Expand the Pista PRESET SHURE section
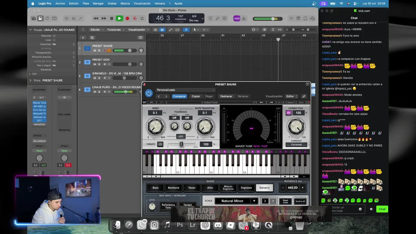This screenshot has height=234, width=416. click(x=31, y=80)
